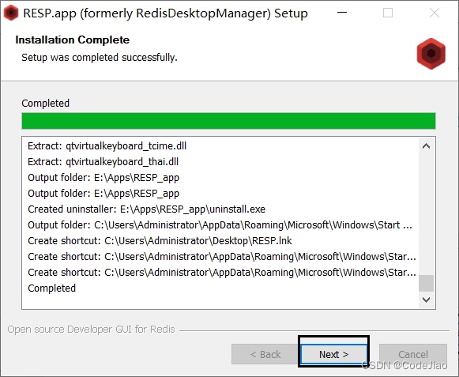Click the green installation progress bar
This screenshot has height=377, width=459.
pos(228,121)
